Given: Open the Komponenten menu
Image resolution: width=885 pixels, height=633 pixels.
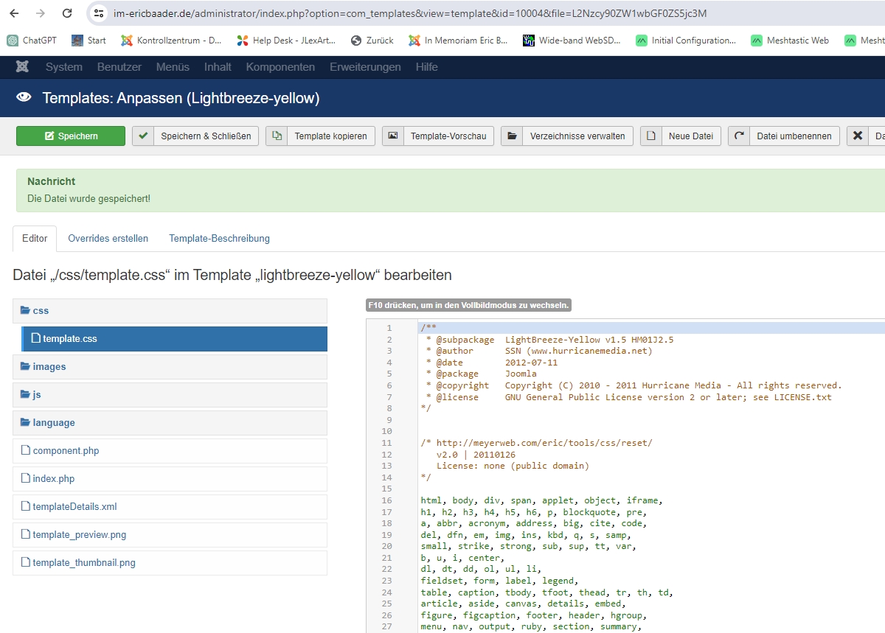Looking at the screenshot, I should tap(280, 67).
